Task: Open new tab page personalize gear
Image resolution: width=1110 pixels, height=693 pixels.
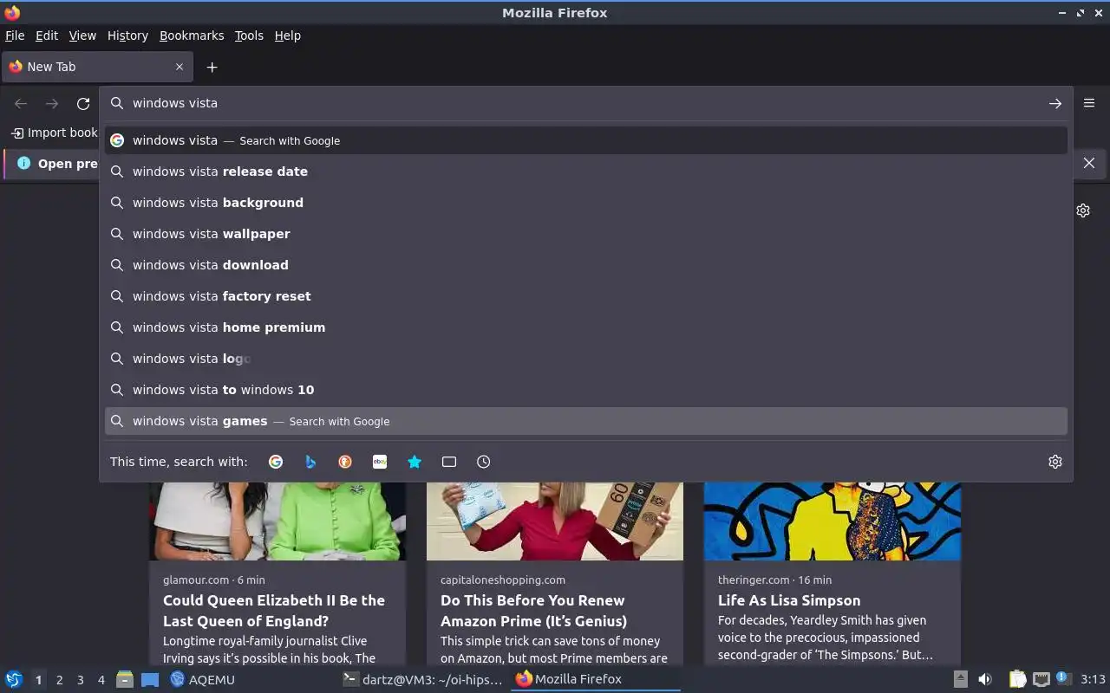Action: coord(1083,210)
